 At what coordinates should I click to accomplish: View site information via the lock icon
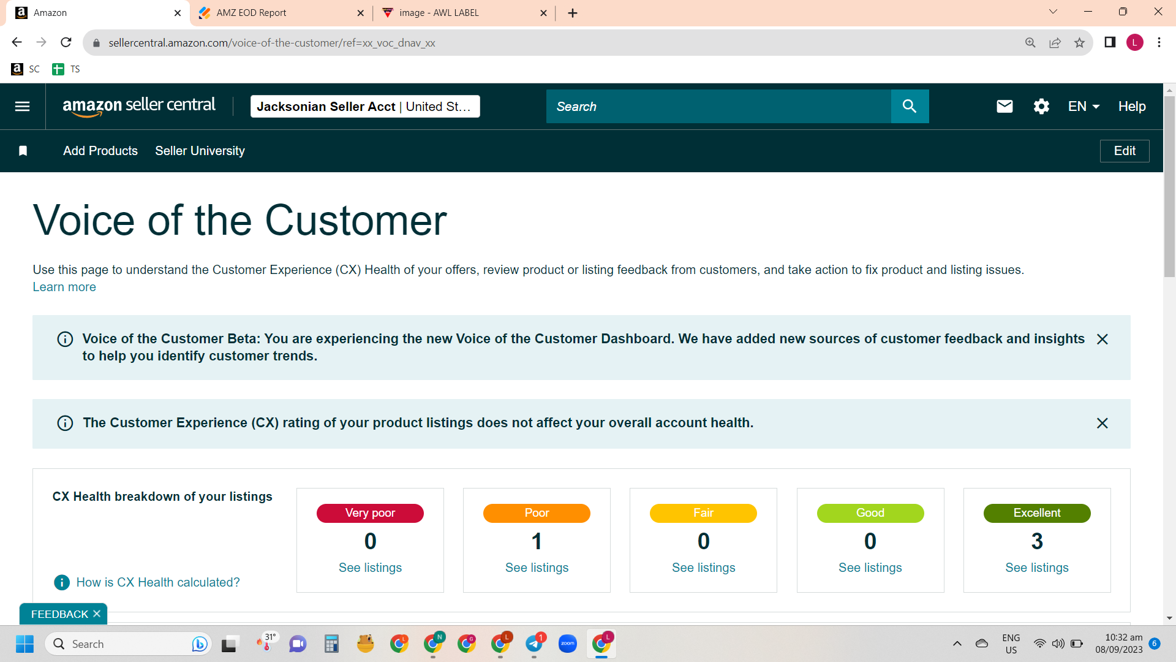tap(96, 43)
